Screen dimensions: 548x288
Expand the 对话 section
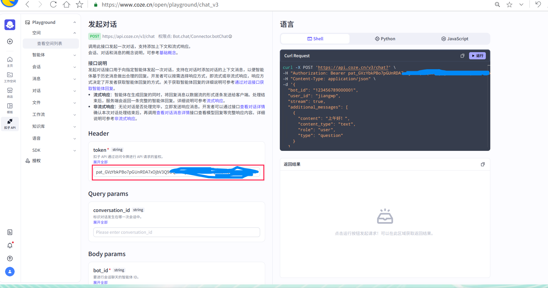point(75,91)
